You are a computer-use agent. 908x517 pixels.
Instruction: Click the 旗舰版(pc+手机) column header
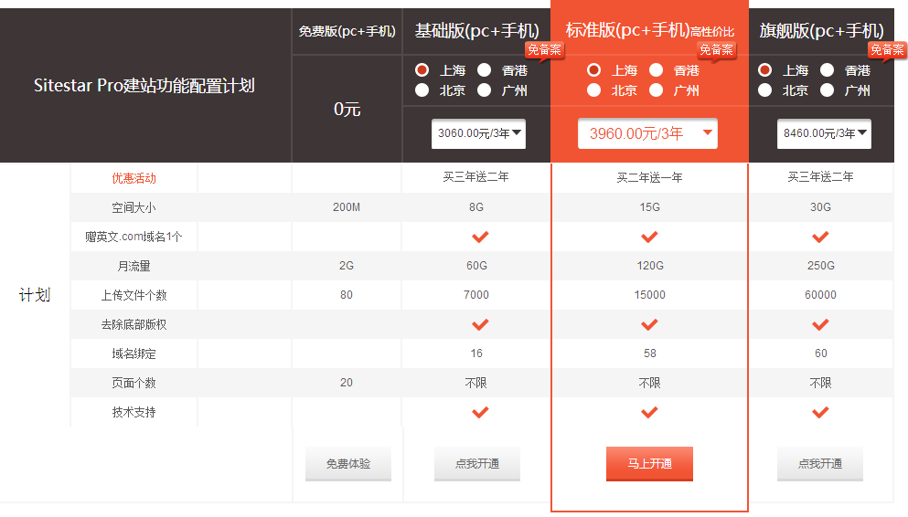(821, 31)
